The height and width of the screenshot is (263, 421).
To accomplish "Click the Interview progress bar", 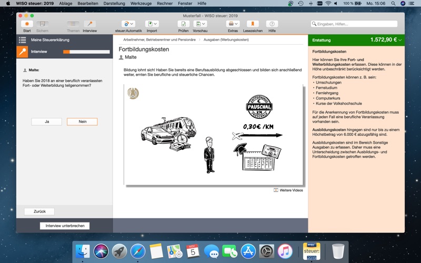I will coord(86,52).
